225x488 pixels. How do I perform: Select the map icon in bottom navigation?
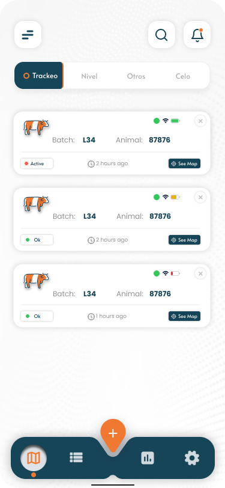click(x=34, y=458)
